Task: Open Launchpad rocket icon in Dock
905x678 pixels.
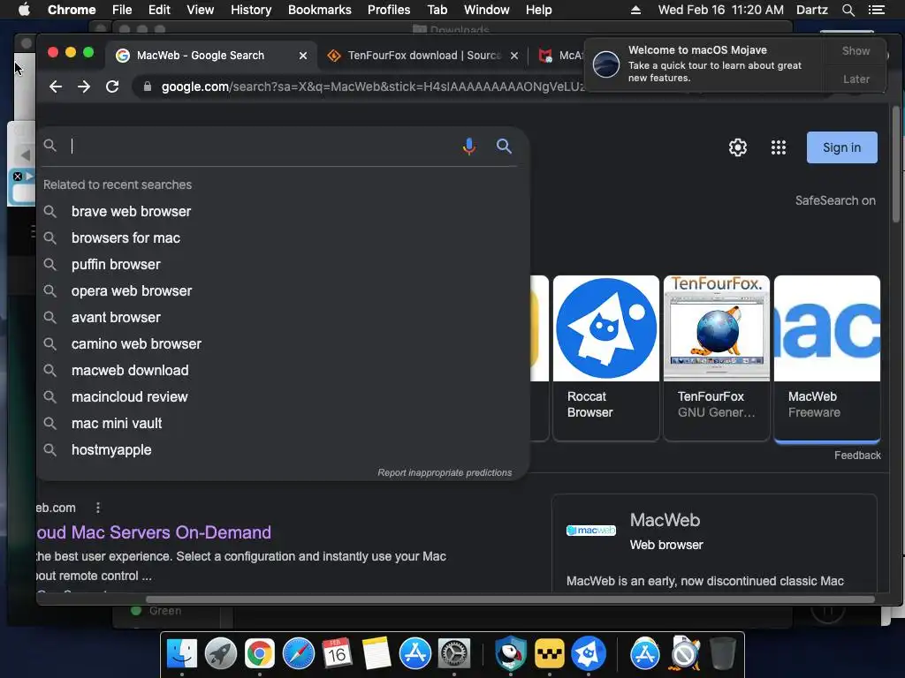Action: click(220, 653)
